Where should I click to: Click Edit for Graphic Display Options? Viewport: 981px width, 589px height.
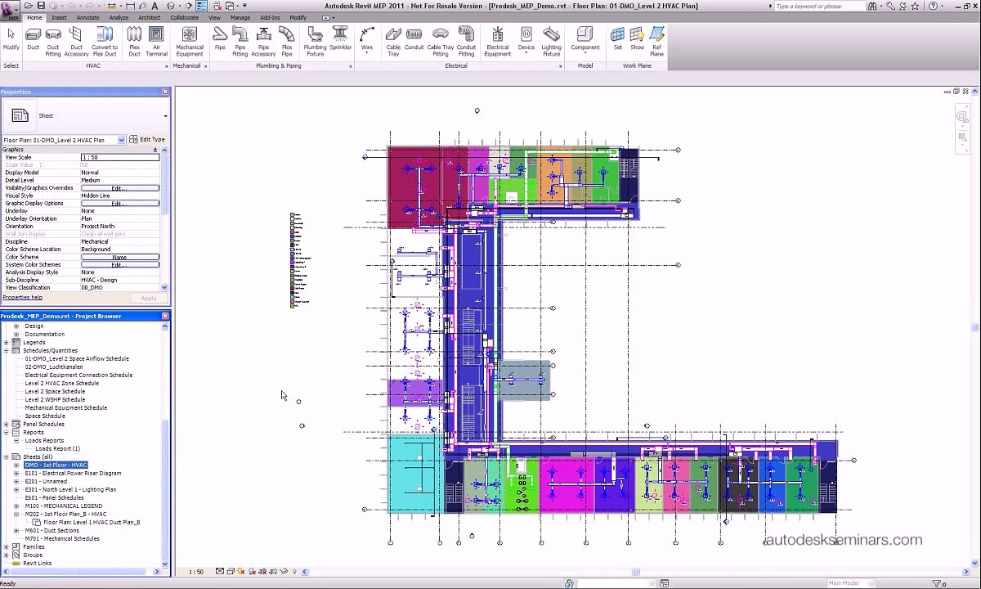point(120,204)
